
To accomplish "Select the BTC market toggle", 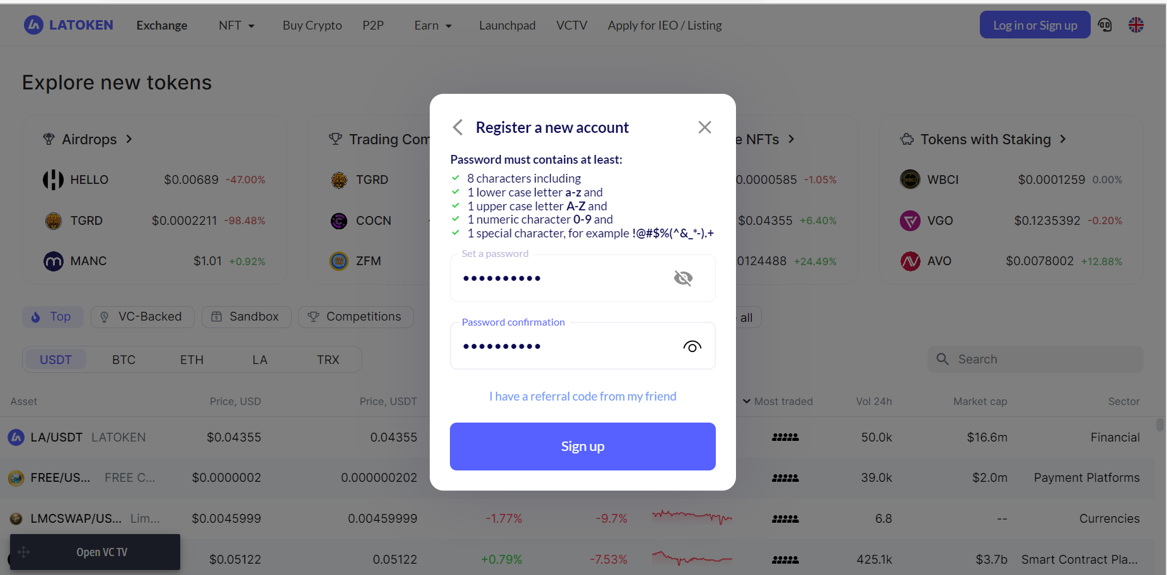I will pyautogui.click(x=124, y=360).
